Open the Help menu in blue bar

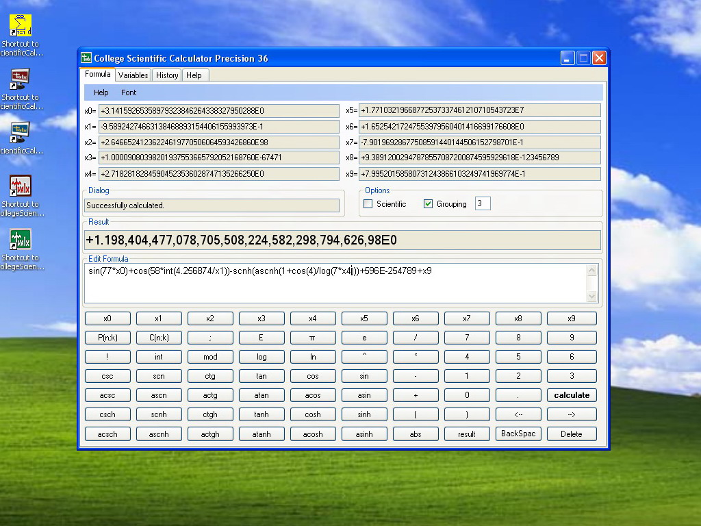click(x=101, y=92)
